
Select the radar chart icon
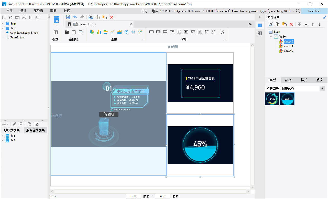(133, 32)
